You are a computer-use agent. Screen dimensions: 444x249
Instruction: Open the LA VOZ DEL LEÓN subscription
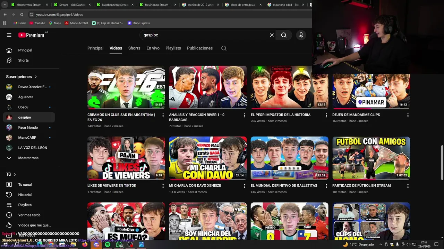click(29, 148)
